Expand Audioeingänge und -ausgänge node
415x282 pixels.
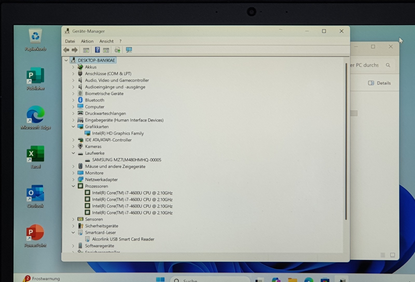point(73,87)
